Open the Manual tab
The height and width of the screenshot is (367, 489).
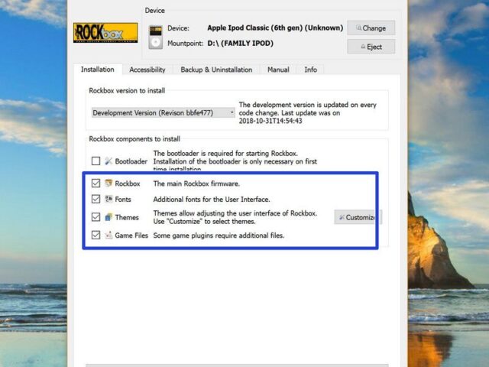pyautogui.click(x=278, y=70)
